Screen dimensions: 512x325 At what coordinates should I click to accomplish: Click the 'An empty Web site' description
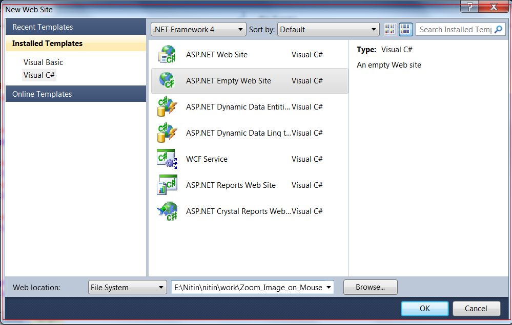click(389, 65)
